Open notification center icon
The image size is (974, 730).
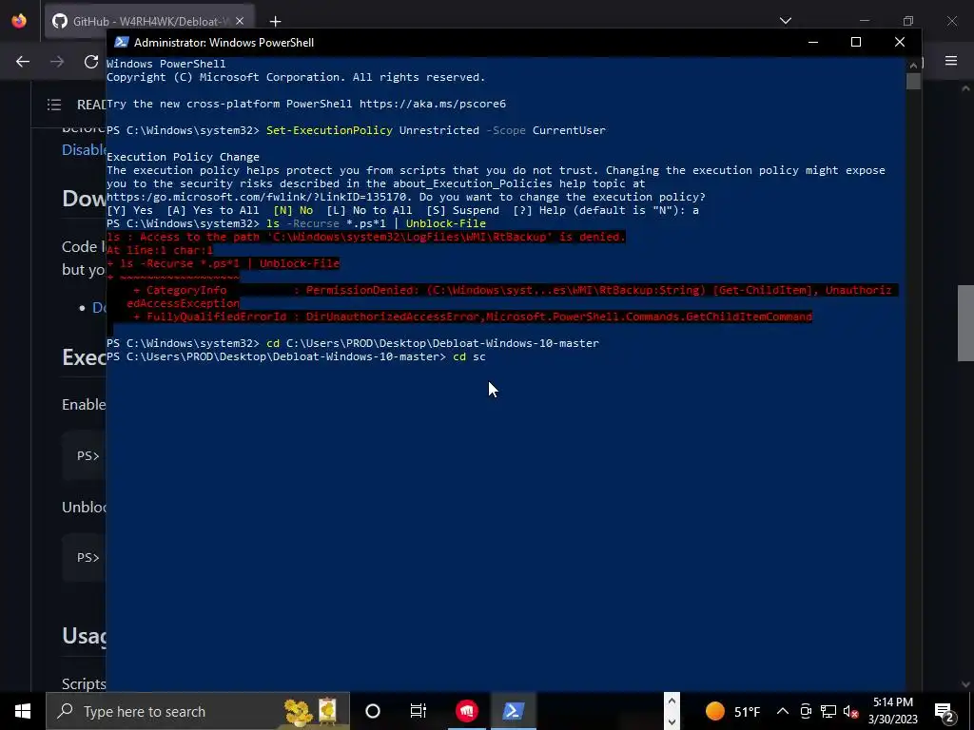point(945,711)
